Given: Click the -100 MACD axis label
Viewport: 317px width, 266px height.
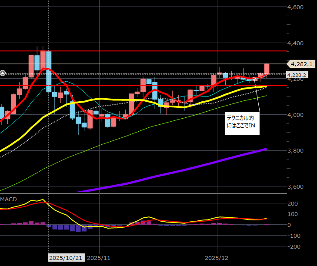Looking at the screenshot, I should (x=295, y=236).
